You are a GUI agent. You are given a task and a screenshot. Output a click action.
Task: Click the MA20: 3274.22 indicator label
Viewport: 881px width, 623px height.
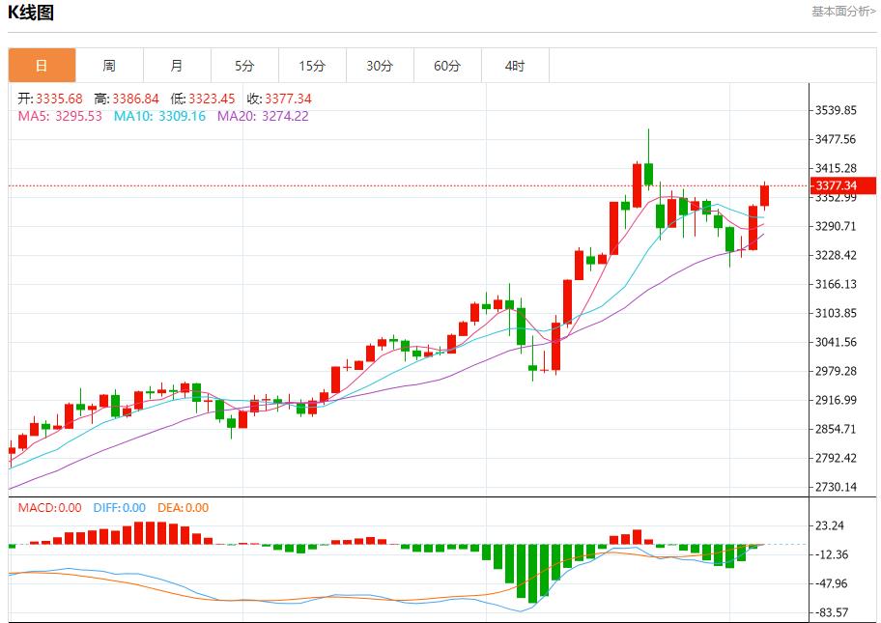pos(263,116)
